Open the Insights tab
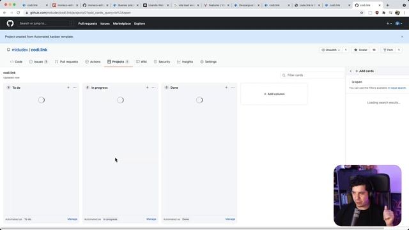The height and width of the screenshot is (230, 409). [x=185, y=62]
